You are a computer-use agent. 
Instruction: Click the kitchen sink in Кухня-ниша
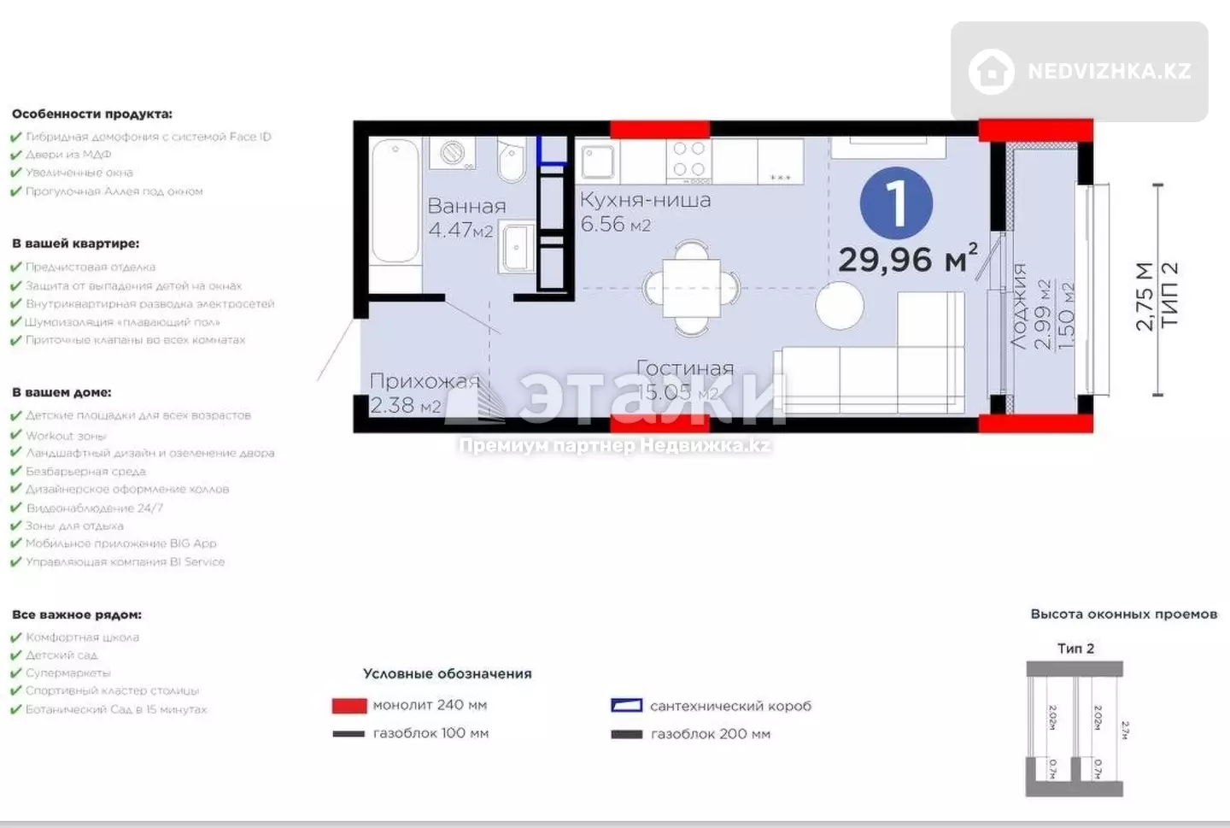click(x=598, y=161)
